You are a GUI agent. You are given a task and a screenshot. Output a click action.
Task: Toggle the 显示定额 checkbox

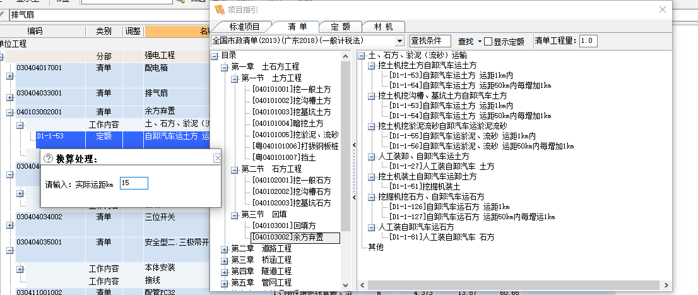point(488,42)
